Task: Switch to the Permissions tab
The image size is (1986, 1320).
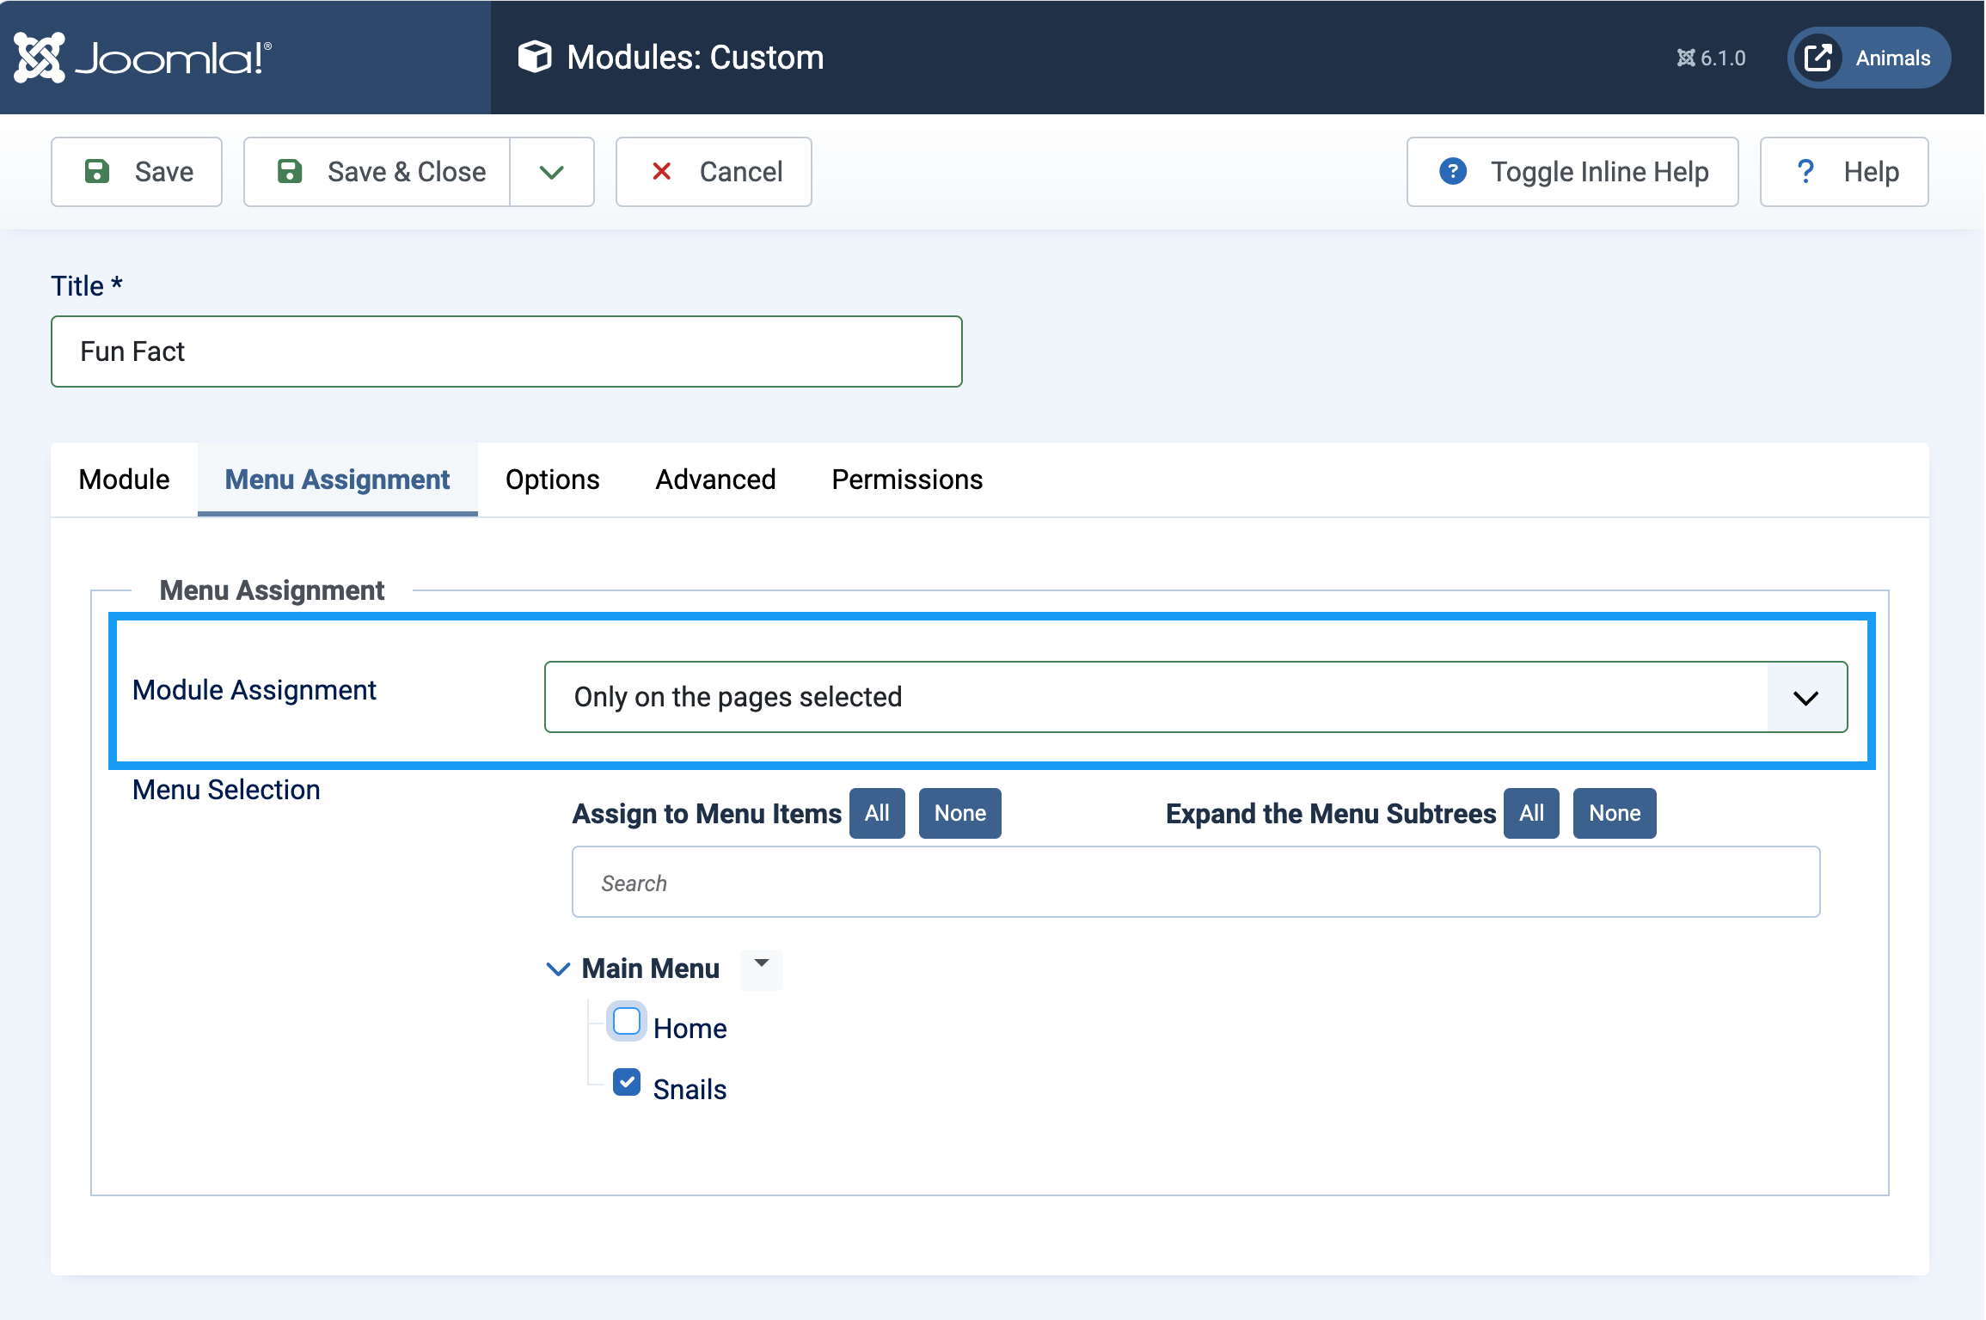Action: [907, 480]
